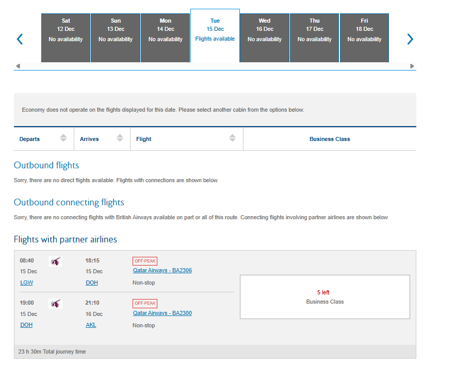Click the previous week left chevron
The width and height of the screenshot is (455, 369).
[x=20, y=39]
